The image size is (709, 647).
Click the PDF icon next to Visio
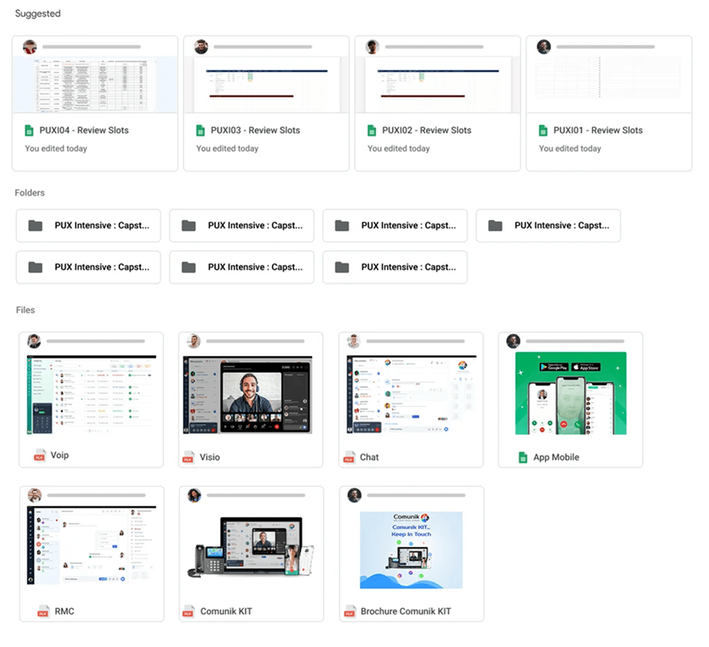click(188, 457)
